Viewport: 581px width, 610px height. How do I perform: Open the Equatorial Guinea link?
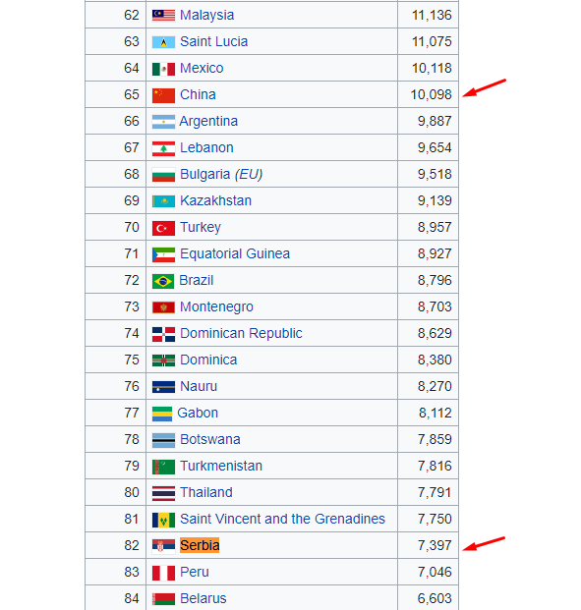coord(235,254)
